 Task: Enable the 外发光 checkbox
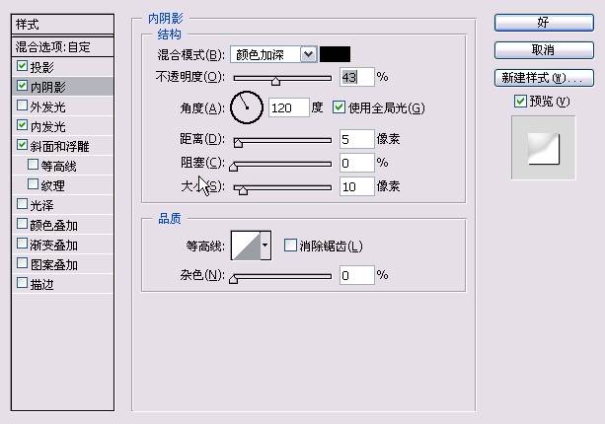click(x=23, y=106)
